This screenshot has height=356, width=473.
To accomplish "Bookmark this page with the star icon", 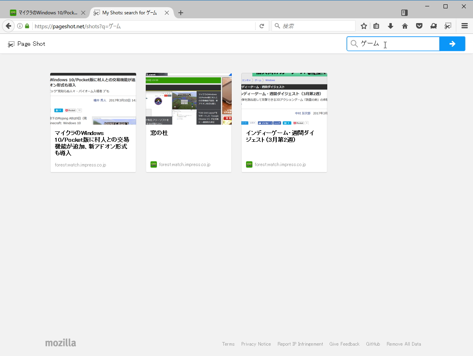I will pyautogui.click(x=364, y=26).
